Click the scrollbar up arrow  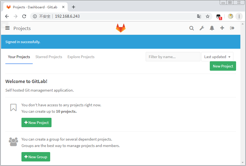coord(243,24)
